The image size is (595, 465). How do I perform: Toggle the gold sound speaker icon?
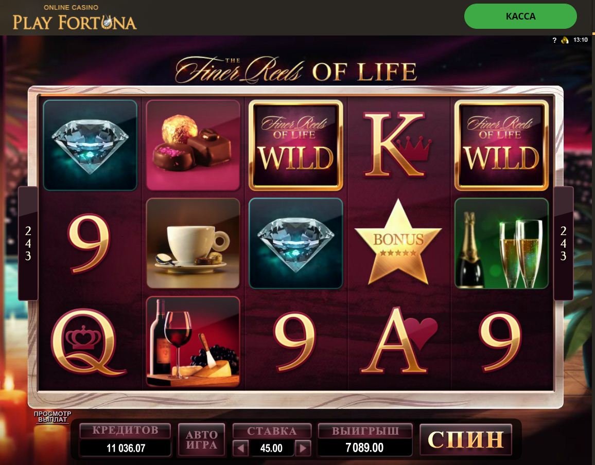[x=565, y=40]
